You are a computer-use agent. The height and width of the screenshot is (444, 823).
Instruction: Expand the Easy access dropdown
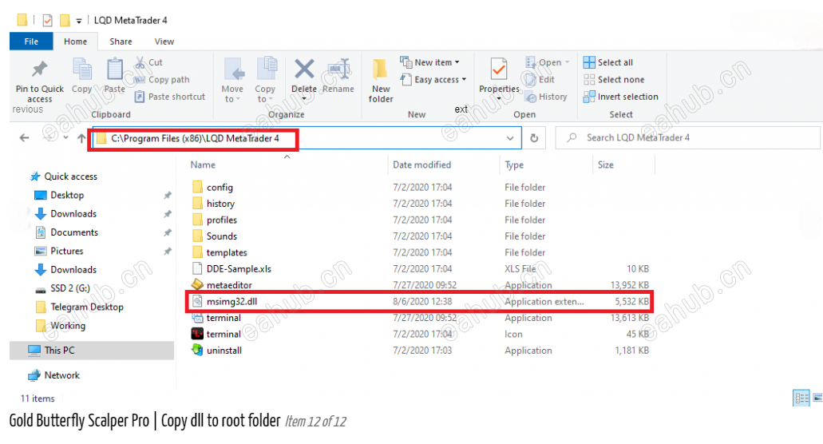point(433,80)
